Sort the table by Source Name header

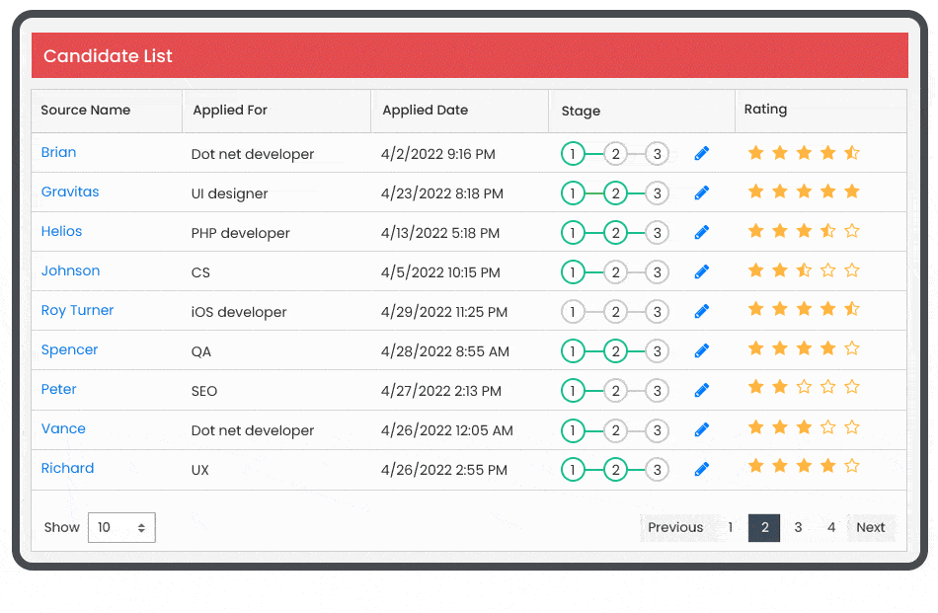[86, 111]
